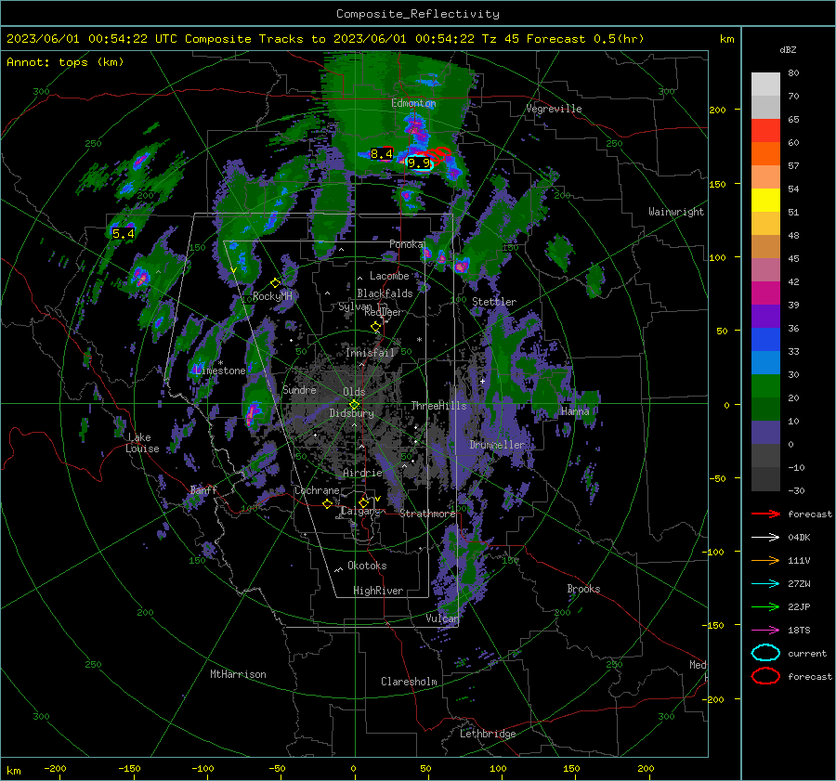
Task: Click the blue swatch above 33 dBZ
Action: pos(765,339)
